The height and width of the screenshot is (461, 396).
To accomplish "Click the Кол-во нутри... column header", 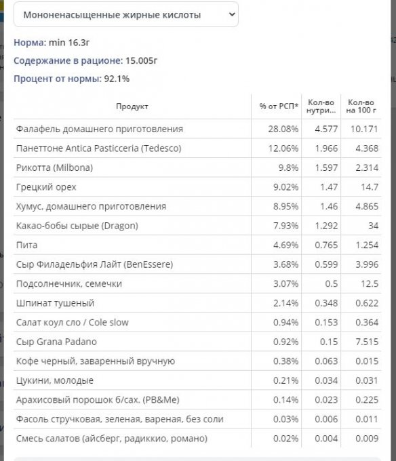I will [321, 106].
